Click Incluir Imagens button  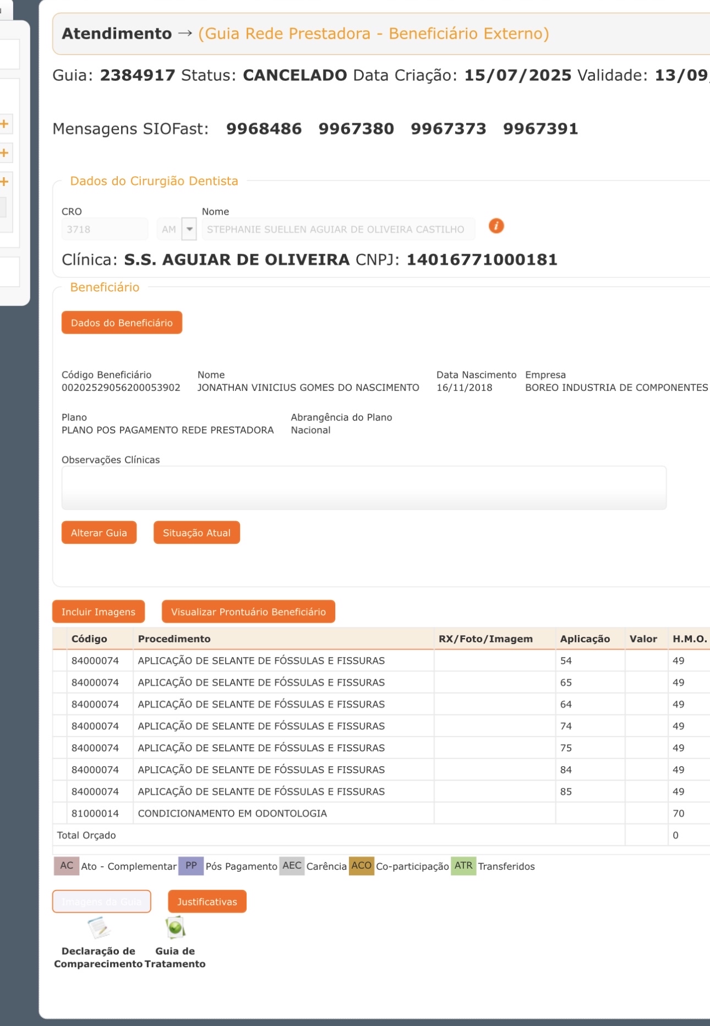point(99,612)
